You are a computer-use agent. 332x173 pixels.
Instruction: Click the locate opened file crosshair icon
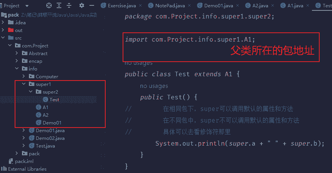pos(49,6)
